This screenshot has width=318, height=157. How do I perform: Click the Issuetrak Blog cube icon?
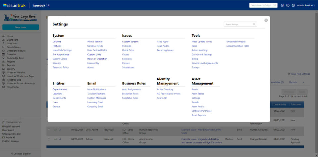click(x=3, y=80)
